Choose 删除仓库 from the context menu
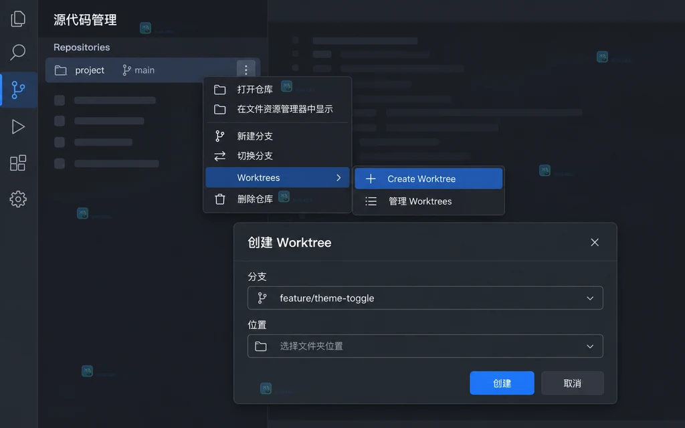Viewport: 685px width, 428px height. 278,199
